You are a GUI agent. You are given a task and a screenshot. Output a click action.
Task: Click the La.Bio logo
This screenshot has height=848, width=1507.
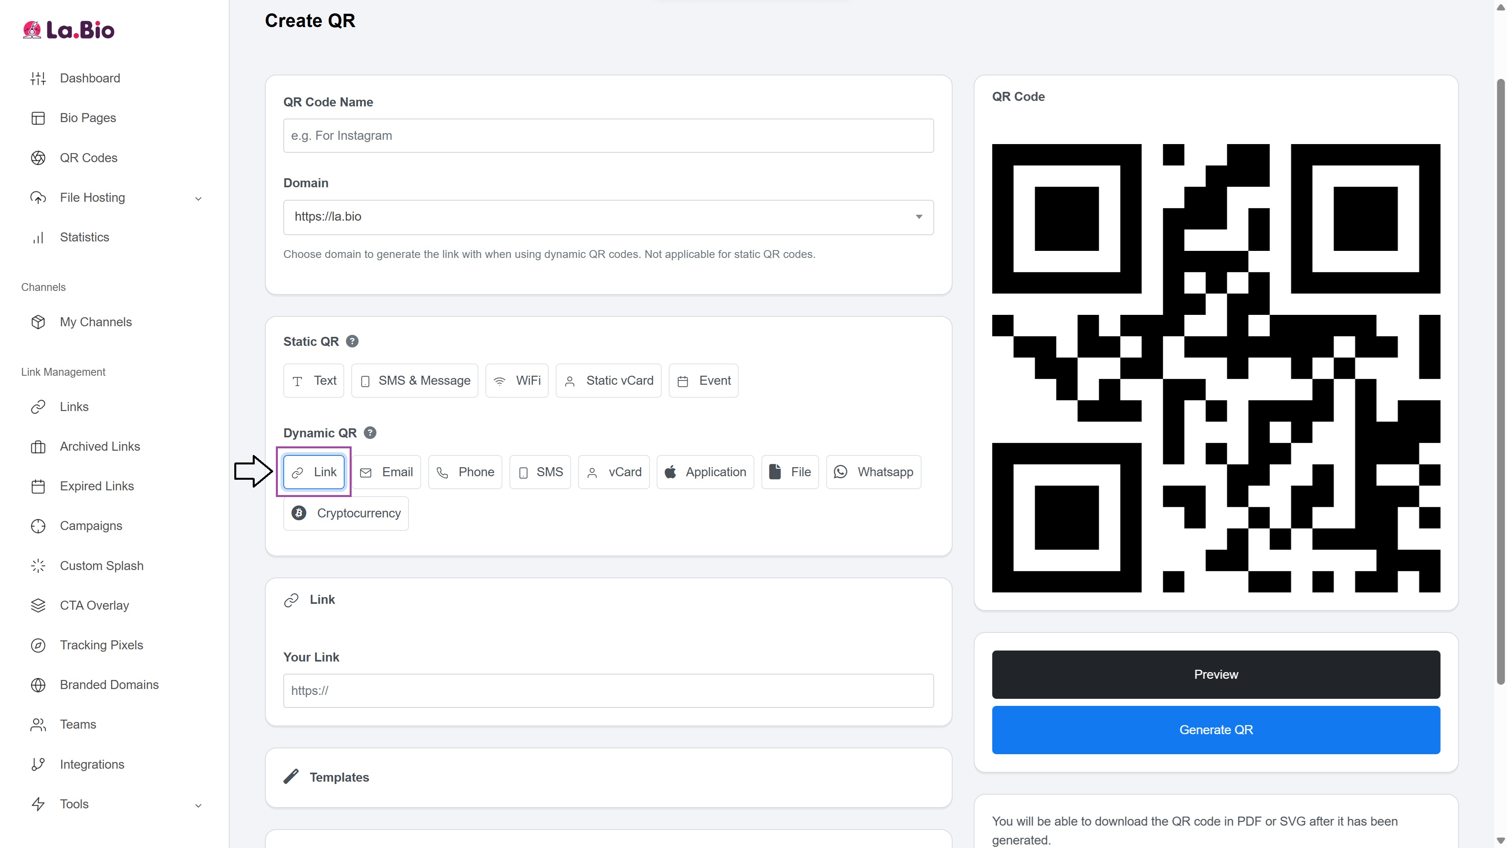pyautogui.click(x=68, y=30)
